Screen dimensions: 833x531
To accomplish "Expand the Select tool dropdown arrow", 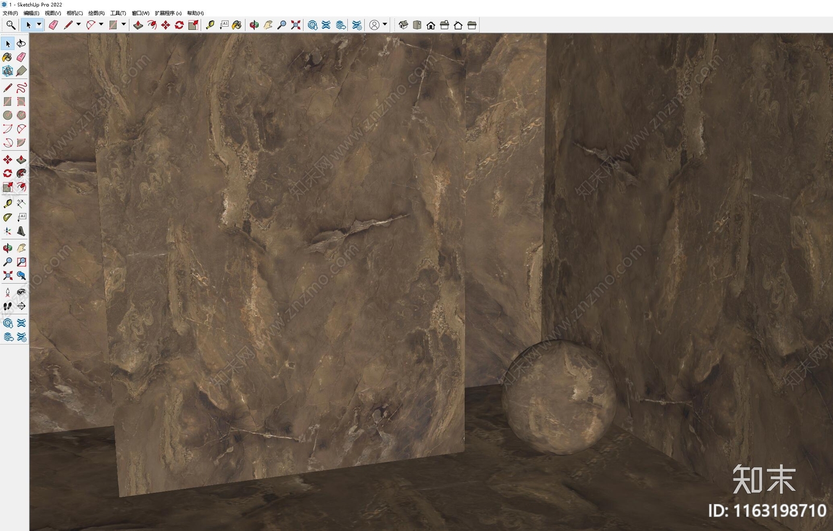I will (x=39, y=24).
